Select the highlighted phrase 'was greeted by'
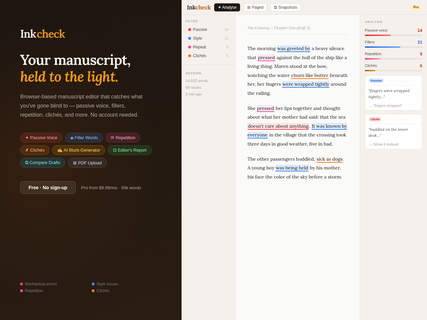This screenshot has height=320, width=427. point(293,48)
